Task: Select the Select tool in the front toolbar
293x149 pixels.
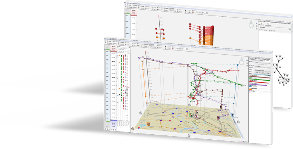Action: (152, 45)
